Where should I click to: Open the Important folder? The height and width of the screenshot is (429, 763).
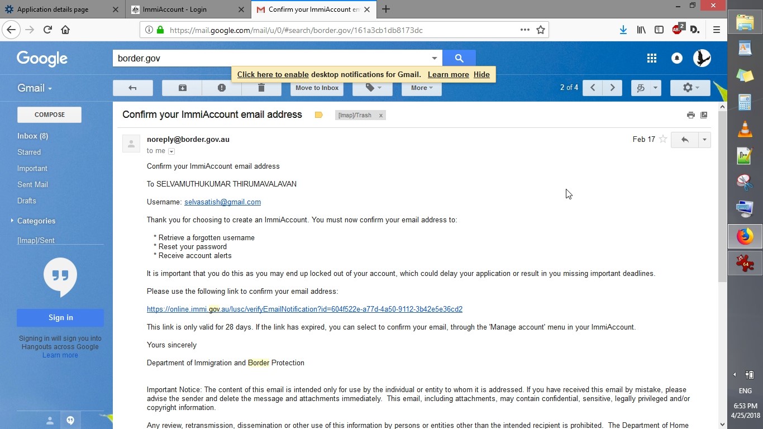tap(32, 168)
